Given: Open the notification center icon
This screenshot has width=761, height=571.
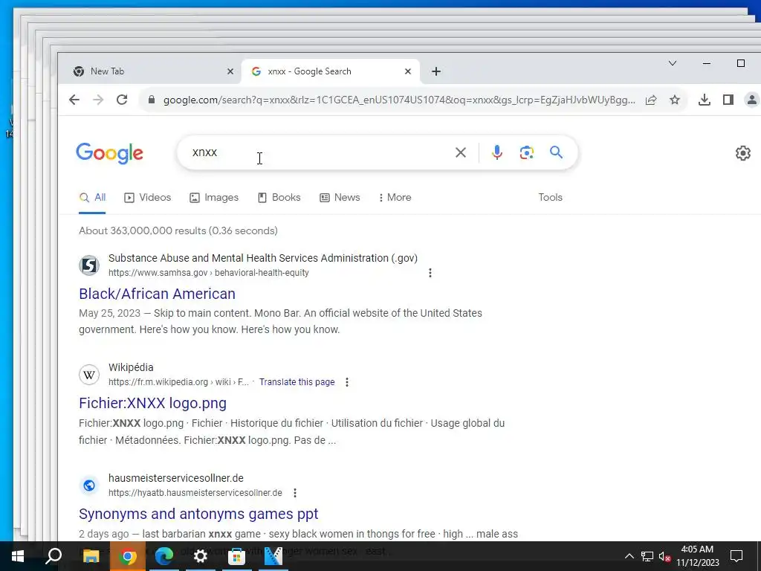Looking at the screenshot, I should point(736,556).
